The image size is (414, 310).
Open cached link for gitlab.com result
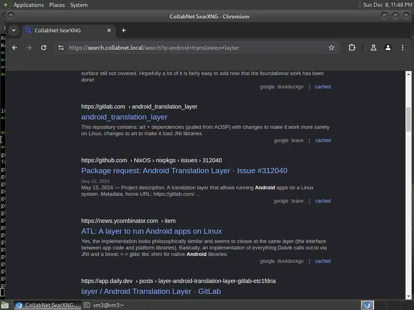[323, 140]
